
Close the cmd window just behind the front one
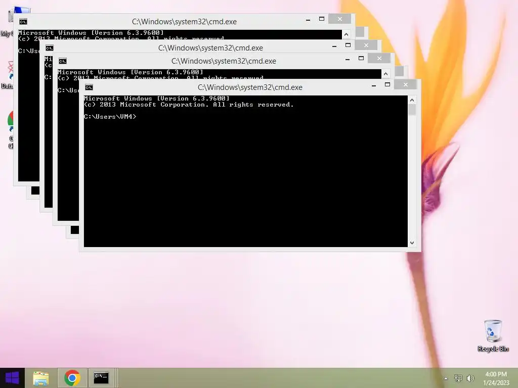pyautogui.click(x=379, y=59)
